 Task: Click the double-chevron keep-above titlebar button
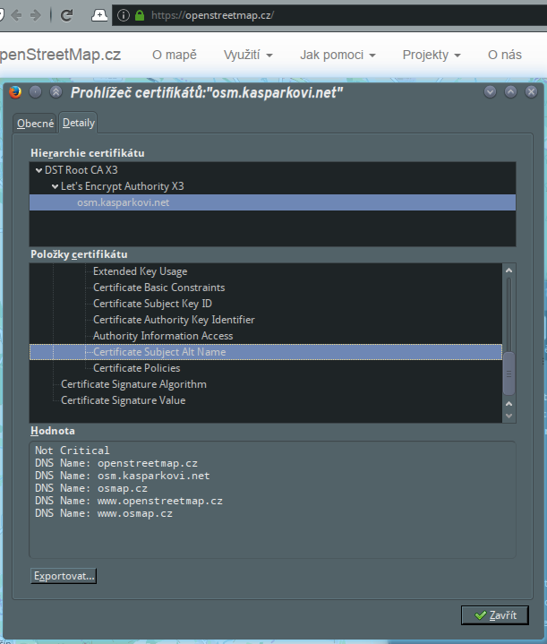(56, 92)
